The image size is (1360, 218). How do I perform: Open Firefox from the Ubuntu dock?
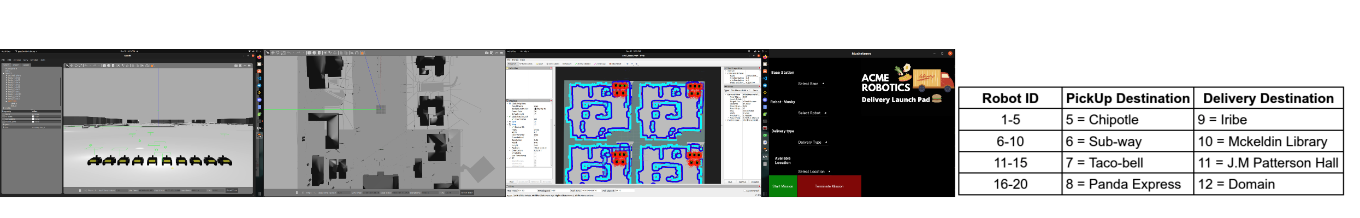[259, 57]
